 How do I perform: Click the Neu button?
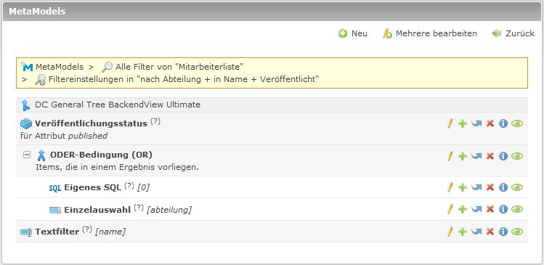click(353, 33)
